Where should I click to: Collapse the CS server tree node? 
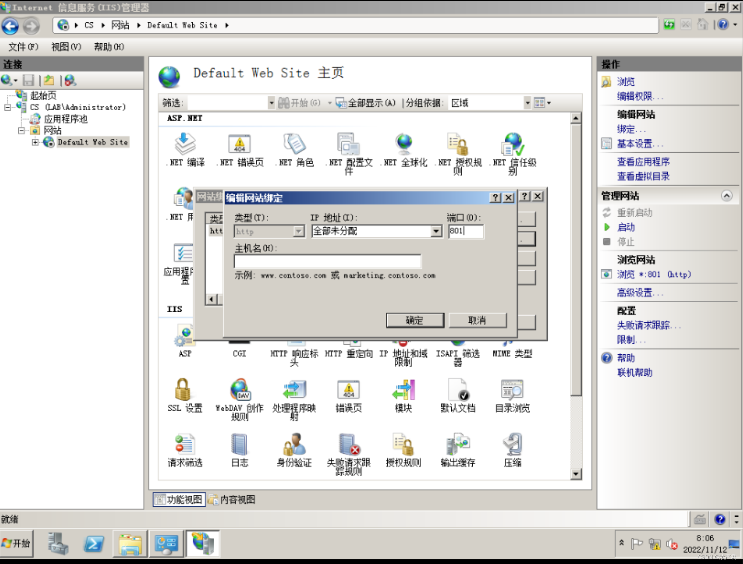(x=7, y=107)
